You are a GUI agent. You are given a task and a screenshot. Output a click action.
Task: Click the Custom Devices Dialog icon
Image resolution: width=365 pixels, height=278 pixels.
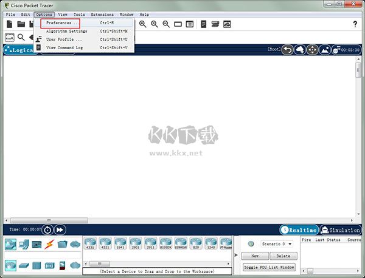click(190, 24)
